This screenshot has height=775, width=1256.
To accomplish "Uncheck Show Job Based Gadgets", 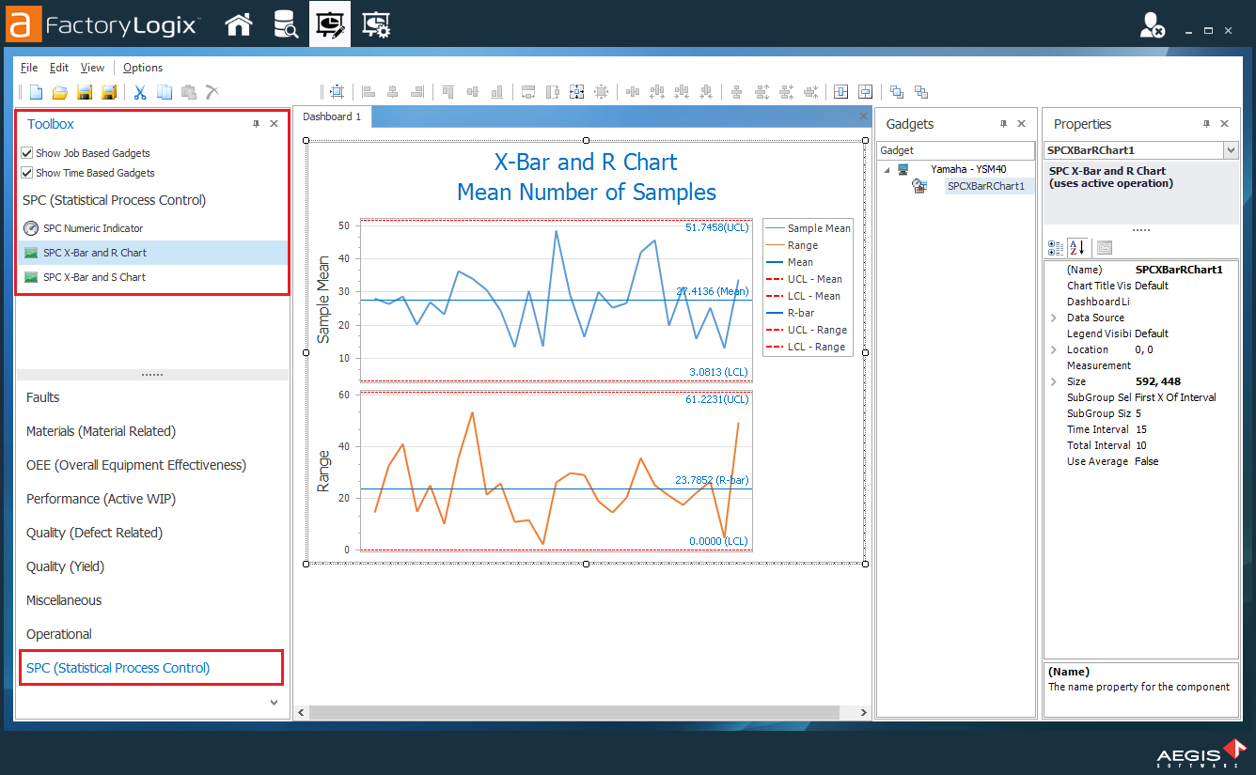I will 26,152.
